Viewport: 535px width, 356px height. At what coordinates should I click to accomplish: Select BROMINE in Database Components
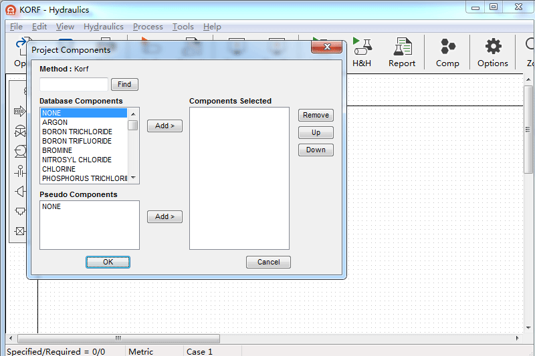[x=84, y=150]
